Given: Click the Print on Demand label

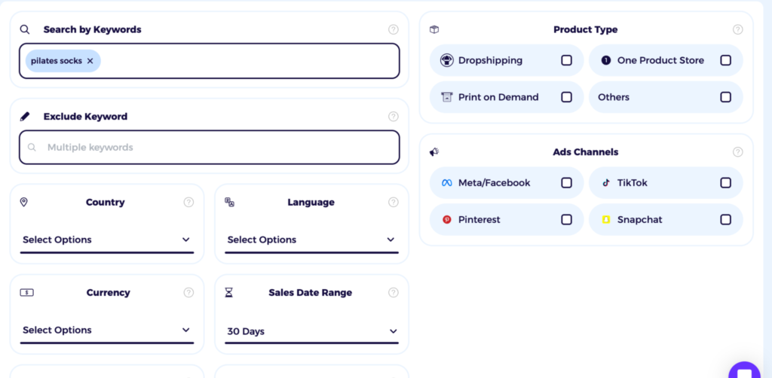Looking at the screenshot, I should (x=498, y=97).
